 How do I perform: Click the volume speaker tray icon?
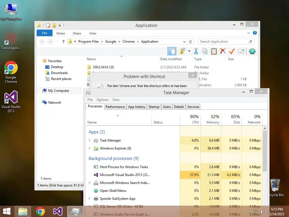[262, 212]
